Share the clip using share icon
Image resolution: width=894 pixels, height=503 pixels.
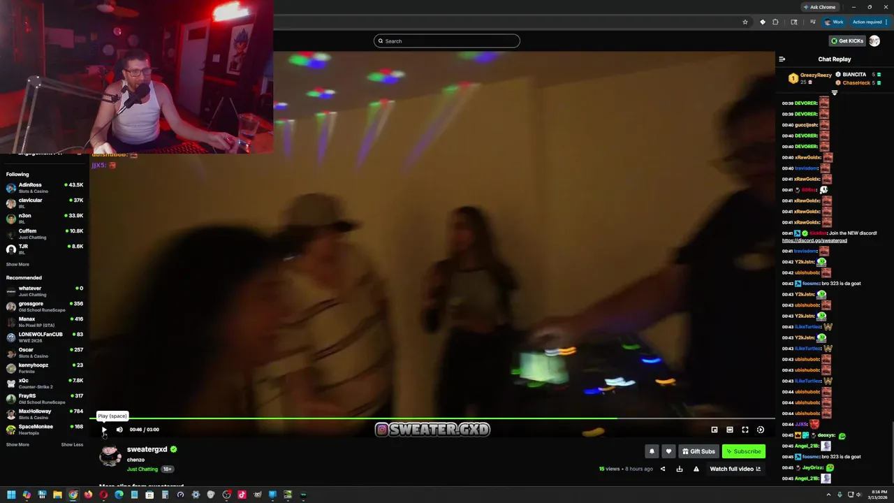pos(663,469)
